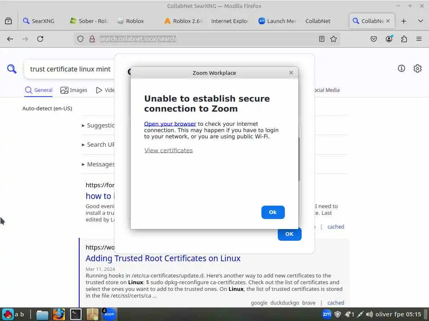Open the volume control tray icon
Viewport: 429px width, 321px height.
[x=370, y=314]
